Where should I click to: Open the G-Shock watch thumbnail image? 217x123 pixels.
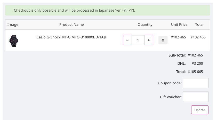pos(14,40)
